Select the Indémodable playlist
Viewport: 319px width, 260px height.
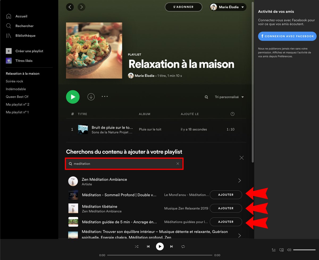(x=16, y=89)
